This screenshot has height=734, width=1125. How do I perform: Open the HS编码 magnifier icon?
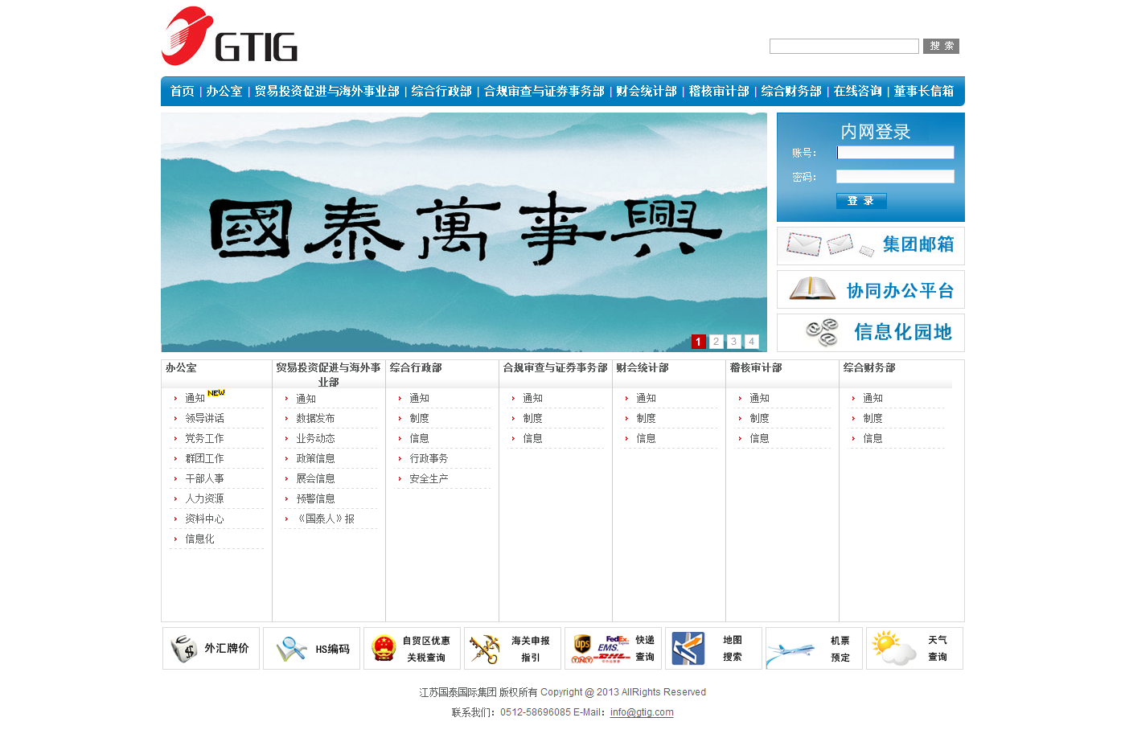(291, 649)
